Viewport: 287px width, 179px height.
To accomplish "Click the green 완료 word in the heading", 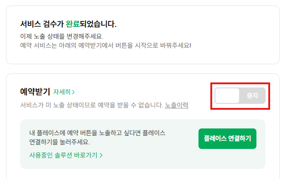I will (x=73, y=24).
